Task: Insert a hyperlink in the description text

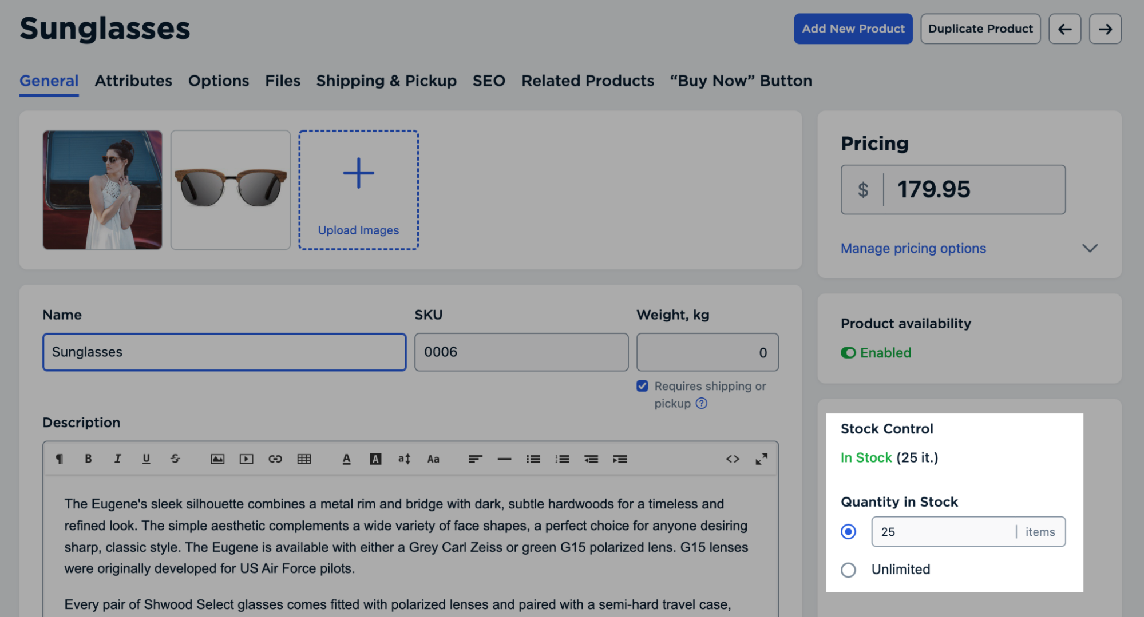Action: 275,459
